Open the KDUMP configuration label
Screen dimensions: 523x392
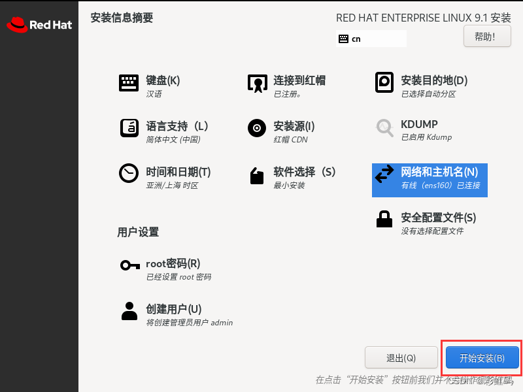(x=419, y=124)
